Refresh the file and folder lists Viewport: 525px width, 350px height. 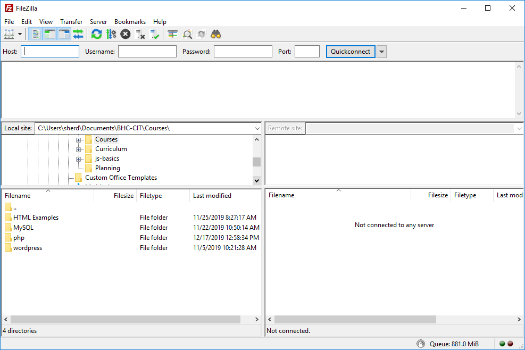point(96,34)
